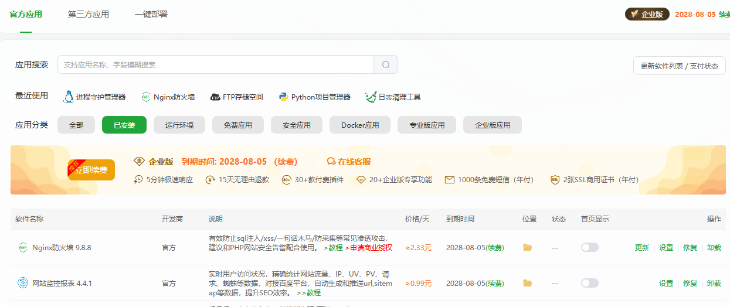This screenshot has height=307, width=730.
Task: Select the 运行环境 category filter
Action: click(179, 125)
